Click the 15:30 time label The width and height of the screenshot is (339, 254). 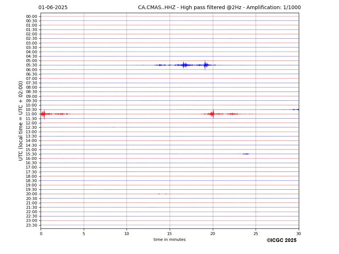click(x=31, y=154)
